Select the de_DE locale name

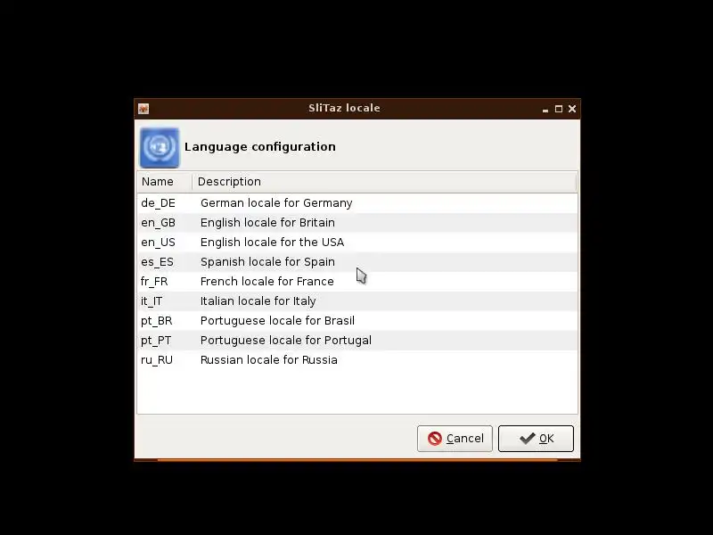coord(158,203)
